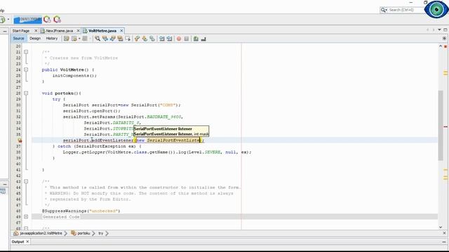Collapse the comment fold at line 43
Viewport: 449px width, 252px height.
click(26, 181)
